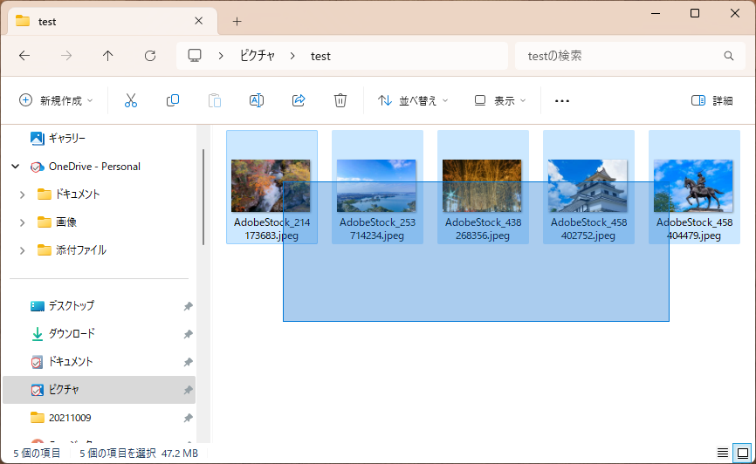Open the 表示 view menu

point(500,100)
